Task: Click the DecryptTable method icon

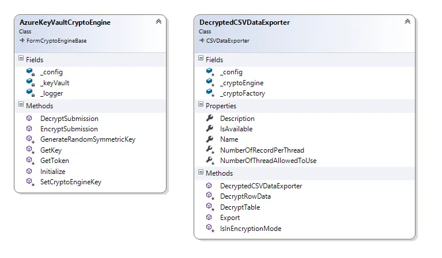Action: coord(210,207)
